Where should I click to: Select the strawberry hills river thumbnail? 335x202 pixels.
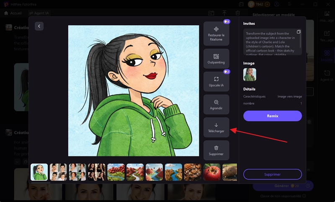click(116, 172)
